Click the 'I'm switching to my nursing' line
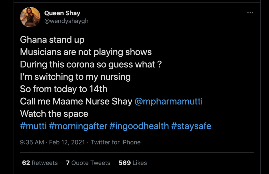269x174 pixels. [x=75, y=77]
